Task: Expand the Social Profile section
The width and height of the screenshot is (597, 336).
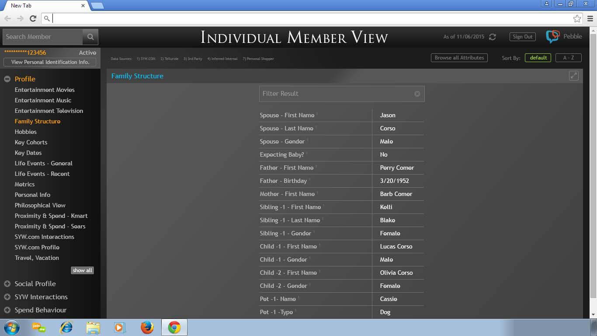Action: point(7,284)
